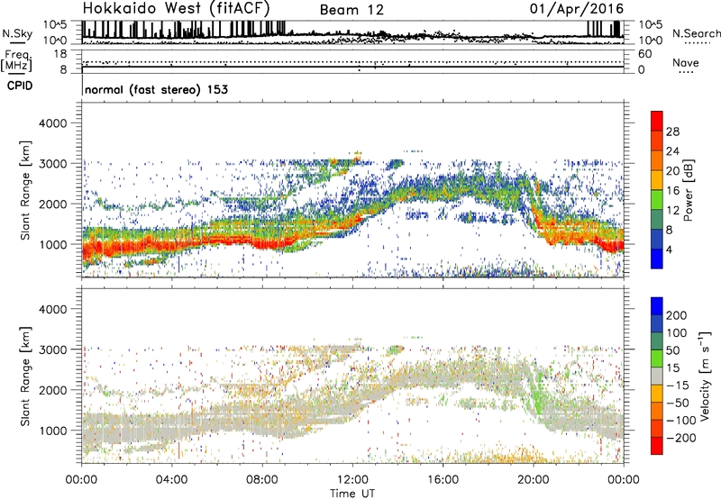Click the '20:00' time tick label
Image resolution: width=721 pixels, height=499 pixels.
click(534, 480)
